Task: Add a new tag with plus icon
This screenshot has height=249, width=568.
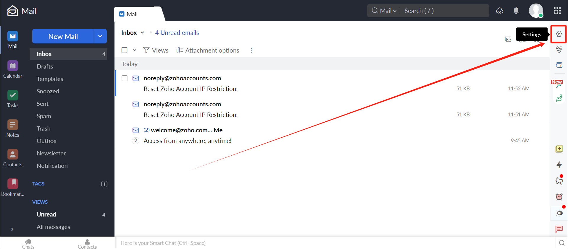Action: coord(104,184)
